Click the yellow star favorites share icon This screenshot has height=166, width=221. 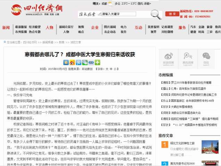point(66,63)
